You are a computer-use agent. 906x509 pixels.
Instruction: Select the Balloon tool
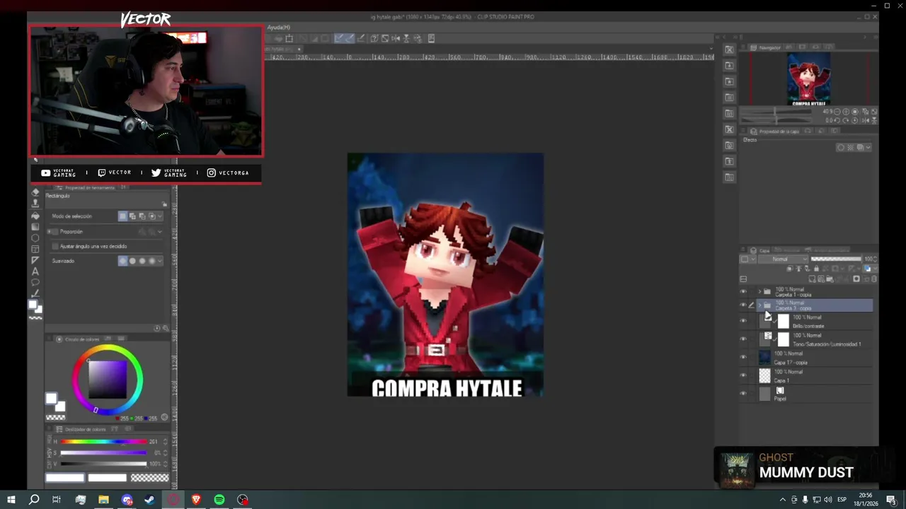click(x=35, y=283)
